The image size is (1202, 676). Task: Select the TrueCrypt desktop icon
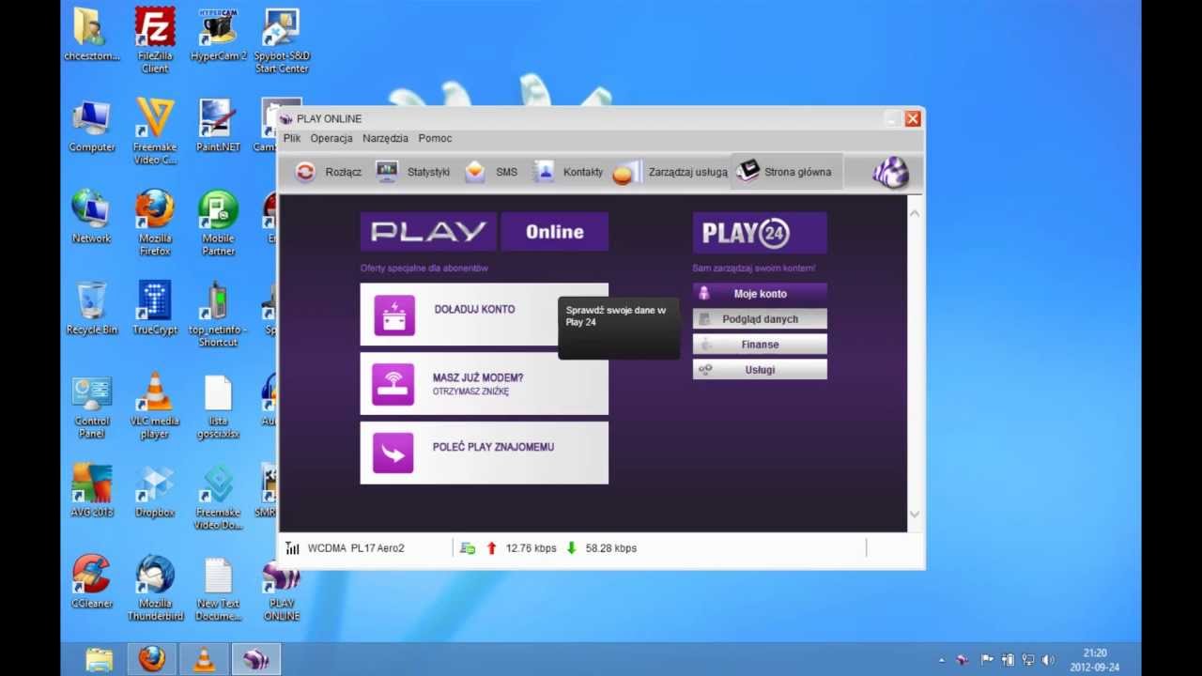coord(155,309)
